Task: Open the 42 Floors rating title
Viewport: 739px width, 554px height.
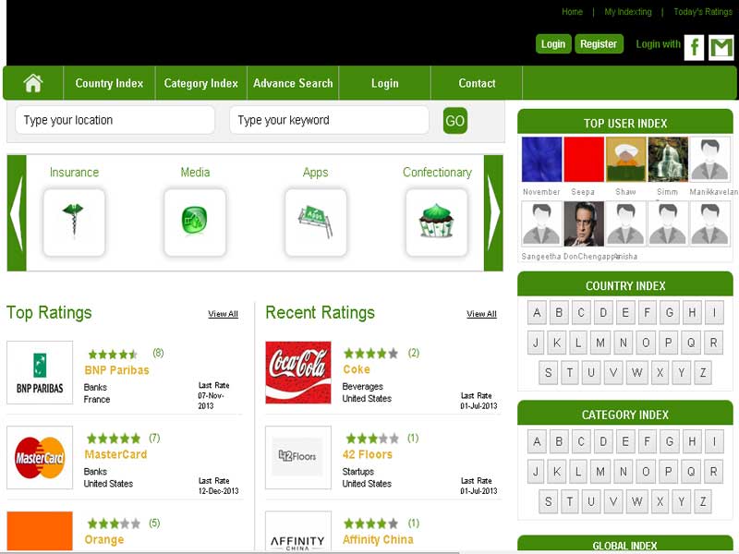Action: coord(368,454)
